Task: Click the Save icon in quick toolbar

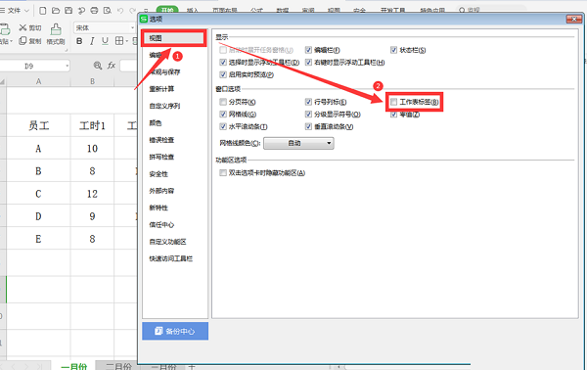Action: [68, 11]
